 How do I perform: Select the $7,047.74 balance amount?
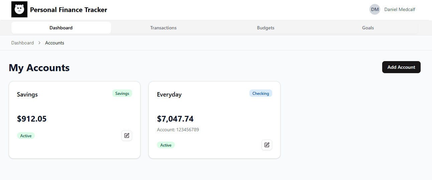[175, 119]
